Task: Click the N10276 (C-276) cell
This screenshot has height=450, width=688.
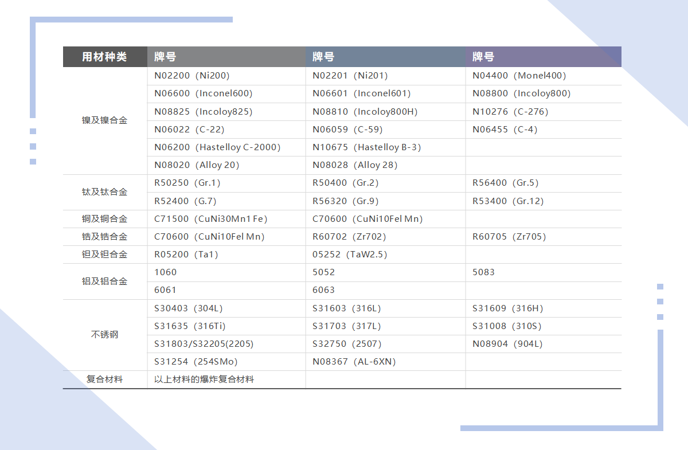Action: click(544, 112)
